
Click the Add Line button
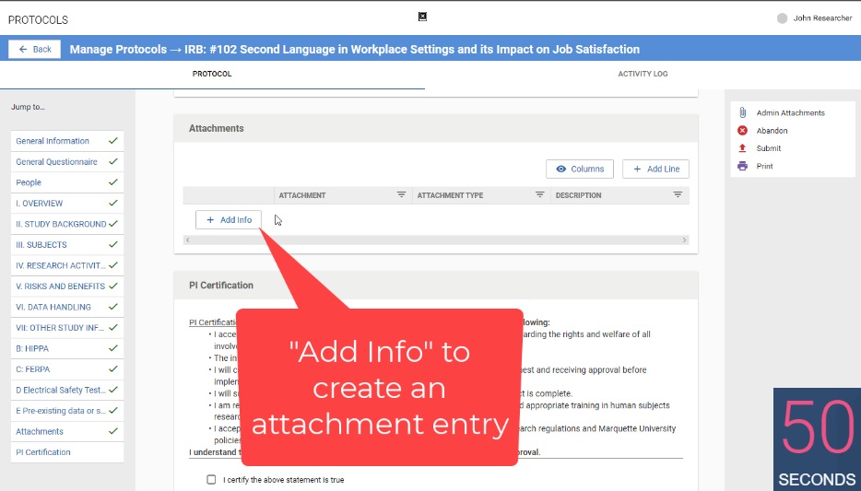[655, 169]
